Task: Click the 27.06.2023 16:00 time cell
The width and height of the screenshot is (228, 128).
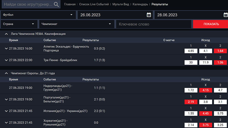Action: coord(21,48)
